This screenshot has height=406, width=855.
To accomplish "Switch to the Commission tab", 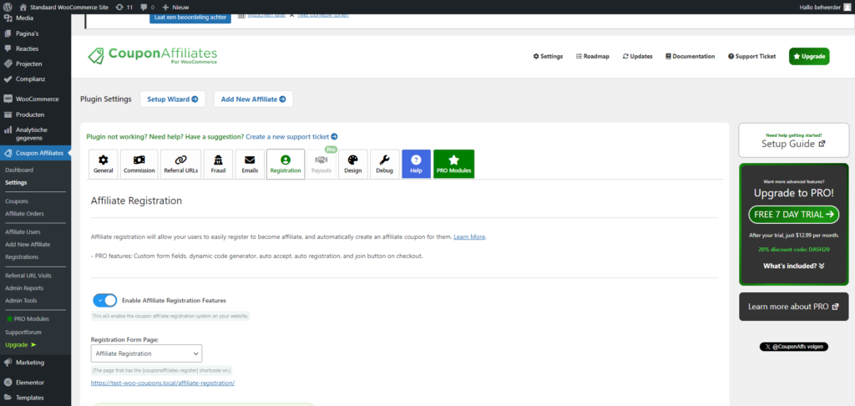I will pos(139,165).
